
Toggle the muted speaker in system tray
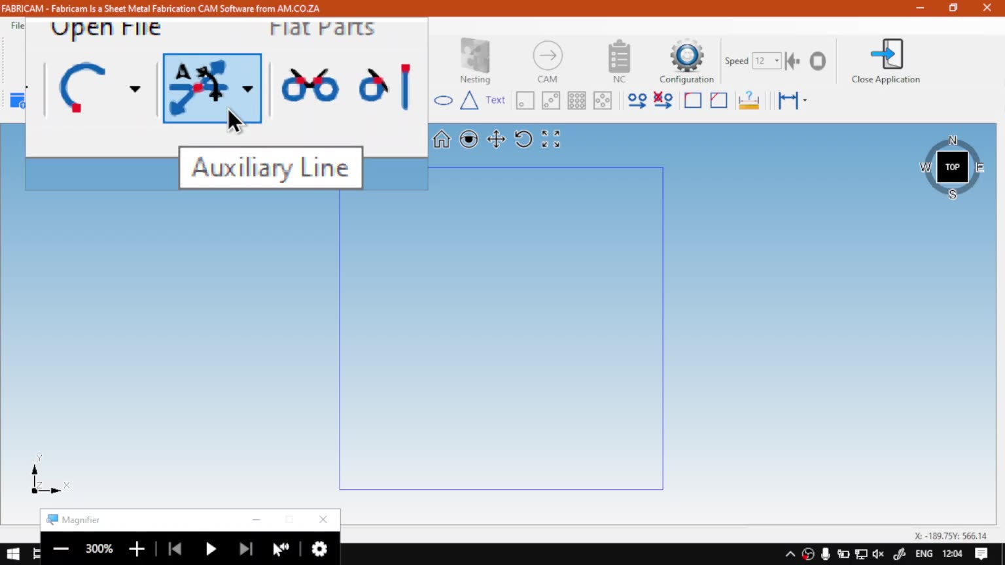(878, 554)
